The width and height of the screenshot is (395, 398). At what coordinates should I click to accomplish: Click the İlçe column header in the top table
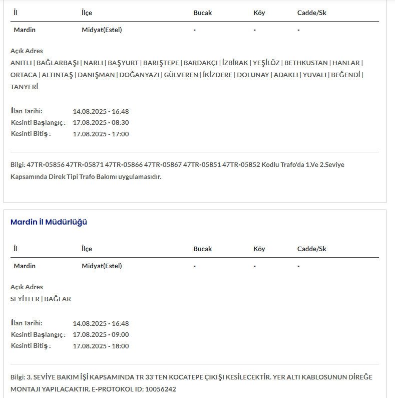(x=87, y=13)
